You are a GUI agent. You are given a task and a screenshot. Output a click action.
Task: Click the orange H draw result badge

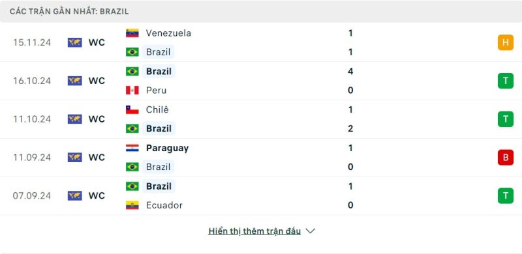coord(505,42)
